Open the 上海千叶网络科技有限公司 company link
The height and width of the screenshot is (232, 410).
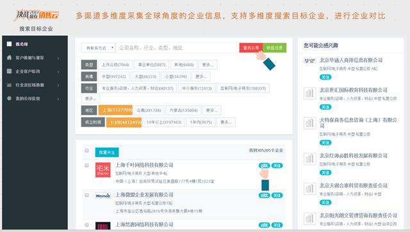[x=144, y=165]
